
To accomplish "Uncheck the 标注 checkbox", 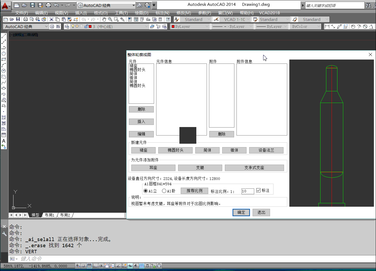I will pos(258,190).
